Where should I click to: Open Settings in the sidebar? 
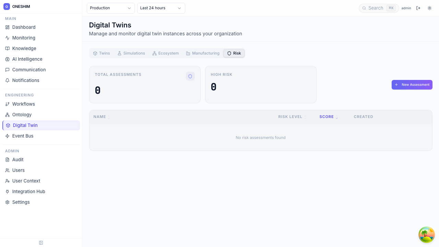pyautogui.click(x=21, y=202)
